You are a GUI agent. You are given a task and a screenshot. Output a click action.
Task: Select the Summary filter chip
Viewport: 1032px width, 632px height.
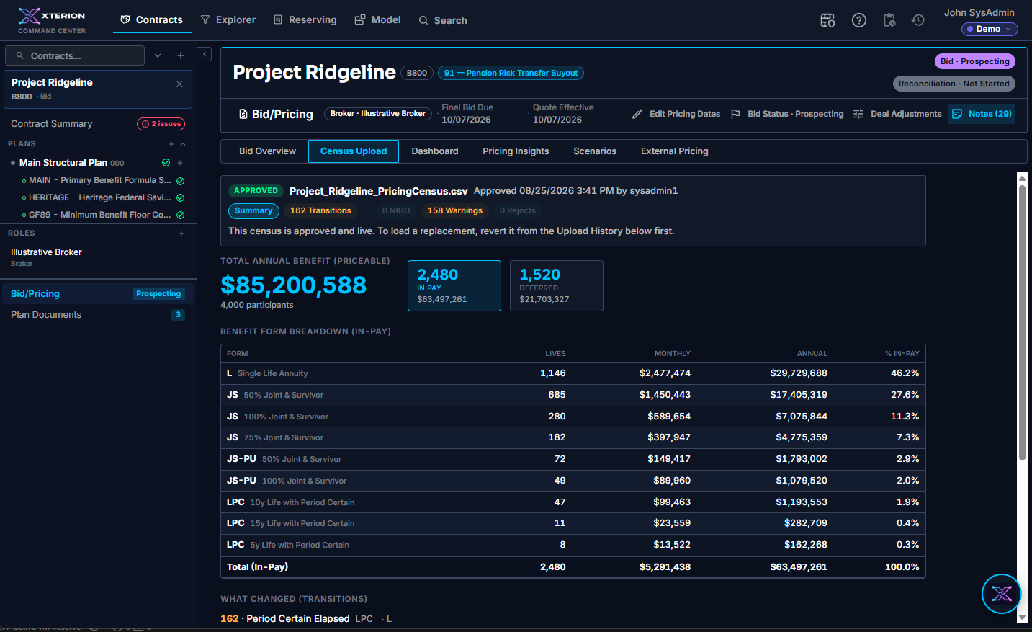253,210
